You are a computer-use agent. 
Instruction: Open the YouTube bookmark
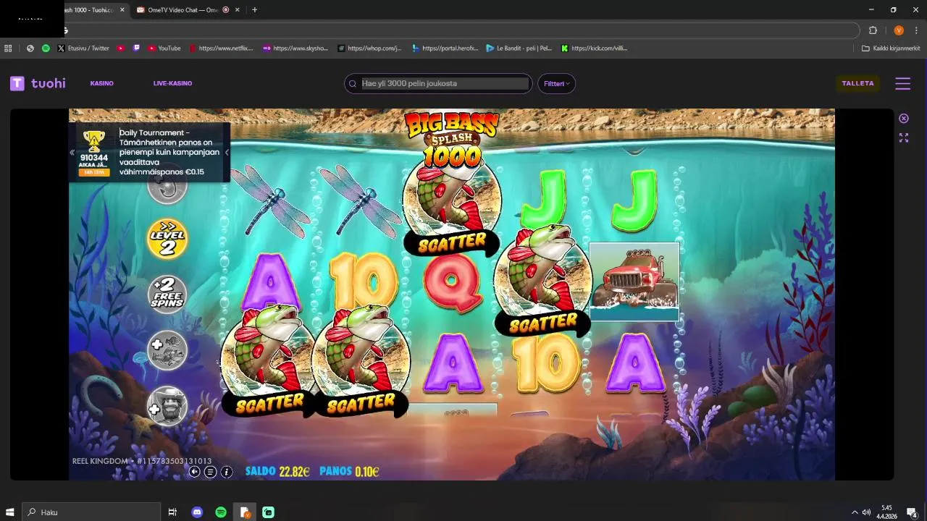pos(164,48)
